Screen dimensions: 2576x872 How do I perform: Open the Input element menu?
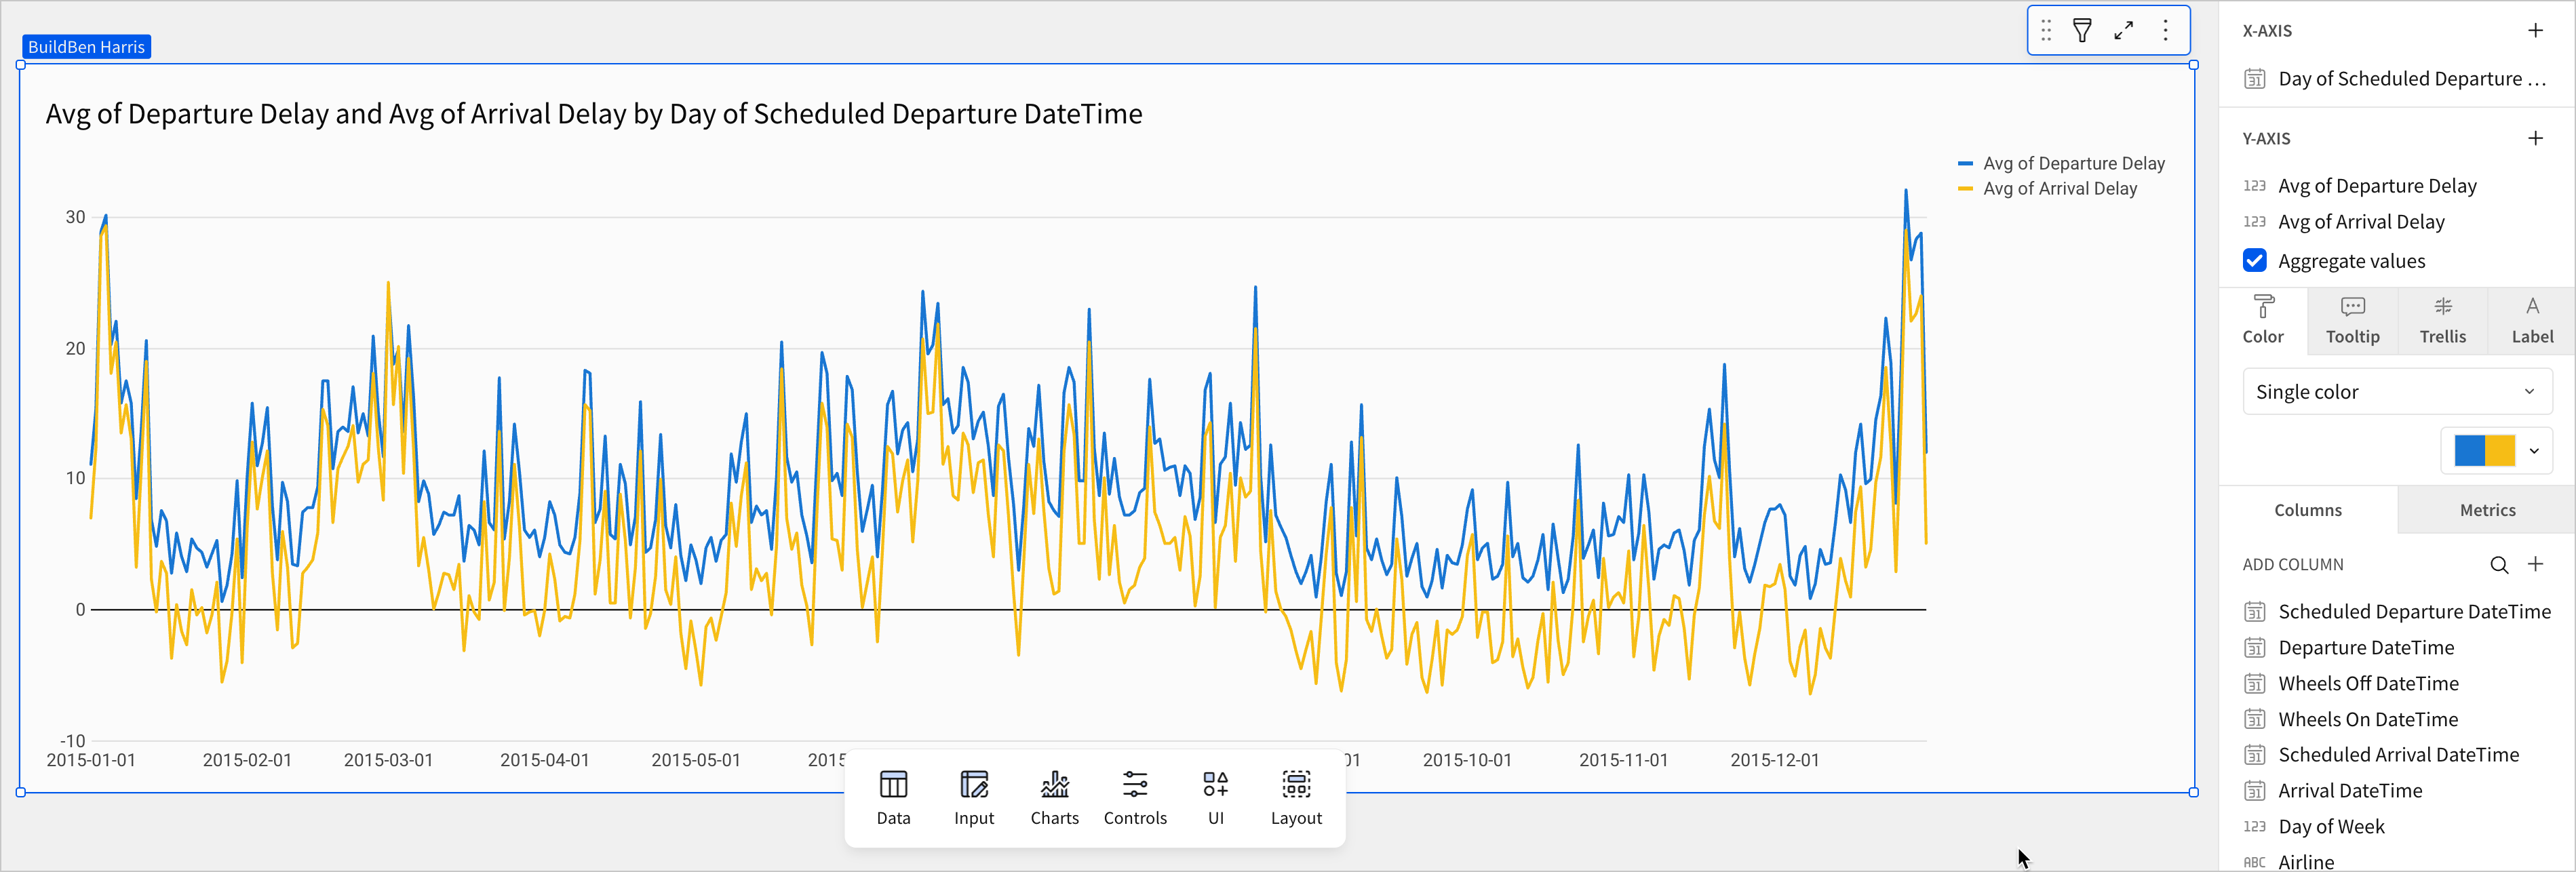click(973, 797)
